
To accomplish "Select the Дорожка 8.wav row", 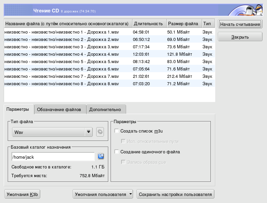I will pos(109,84).
